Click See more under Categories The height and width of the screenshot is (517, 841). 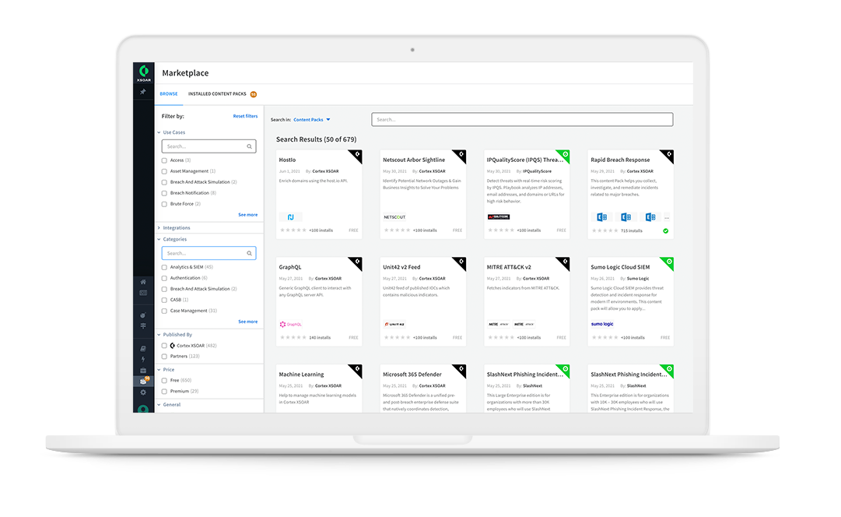tap(247, 322)
